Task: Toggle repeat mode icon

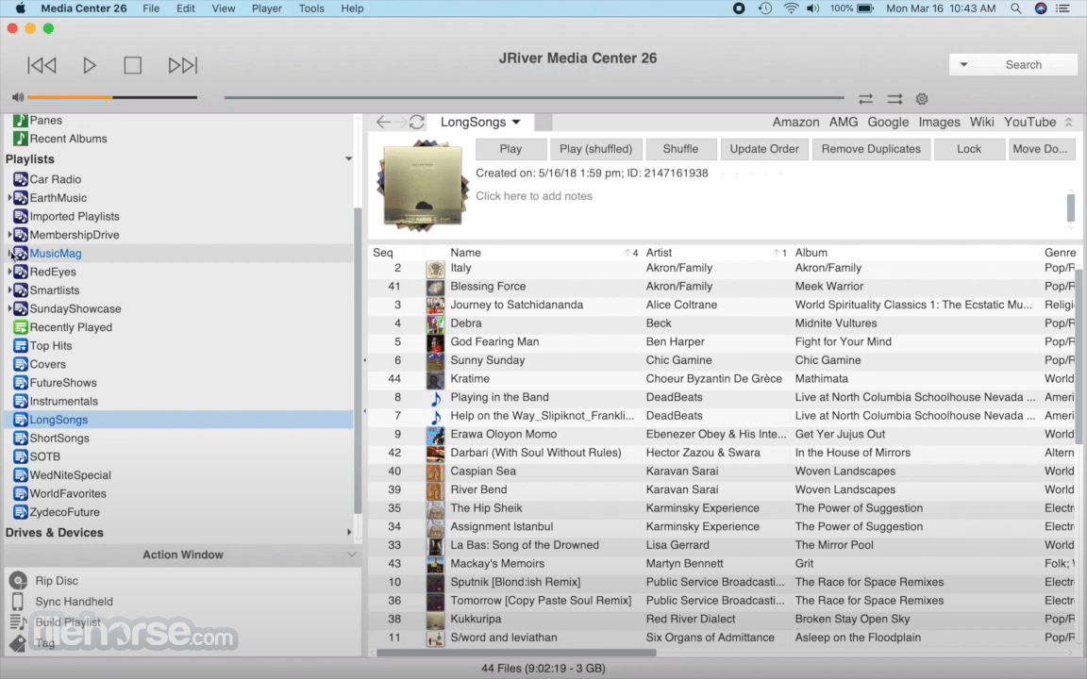Action: tap(865, 99)
